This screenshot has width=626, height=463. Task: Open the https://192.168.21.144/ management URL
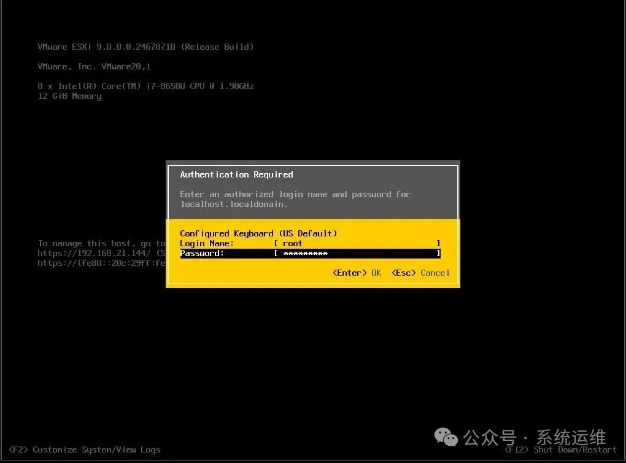click(94, 253)
